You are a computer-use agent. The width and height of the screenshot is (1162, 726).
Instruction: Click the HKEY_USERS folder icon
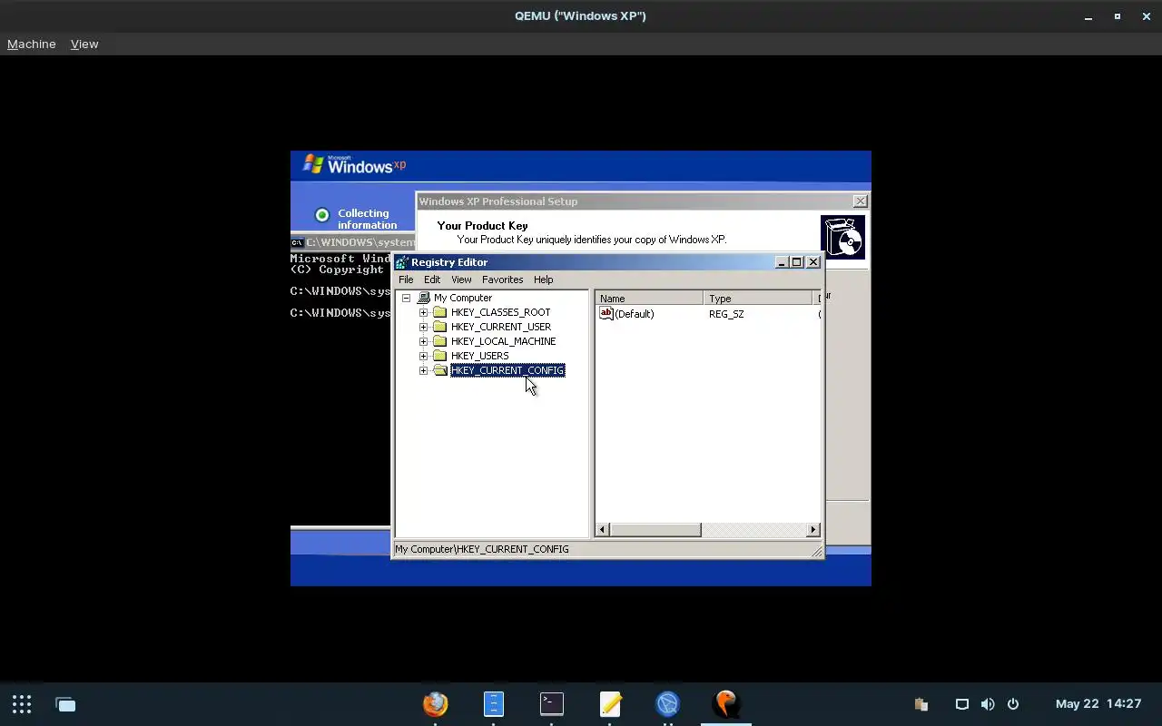click(440, 356)
